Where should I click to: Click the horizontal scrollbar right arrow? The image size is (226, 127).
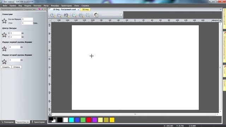(218, 114)
